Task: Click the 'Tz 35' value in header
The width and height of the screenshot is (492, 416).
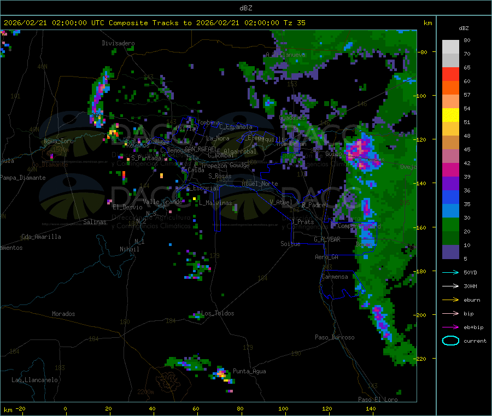Action: (294, 23)
